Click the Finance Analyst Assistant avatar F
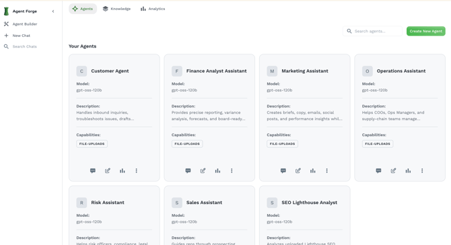This screenshot has height=245, width=451. (177, 71)
